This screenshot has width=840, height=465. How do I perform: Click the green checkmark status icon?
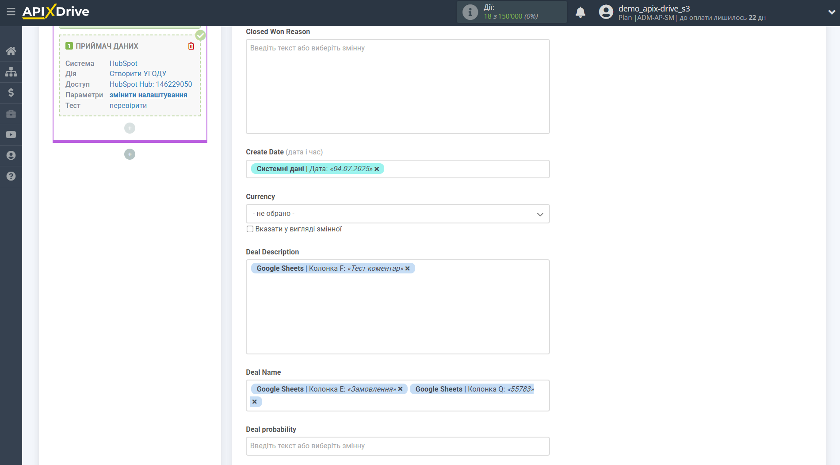pos(200,35)
